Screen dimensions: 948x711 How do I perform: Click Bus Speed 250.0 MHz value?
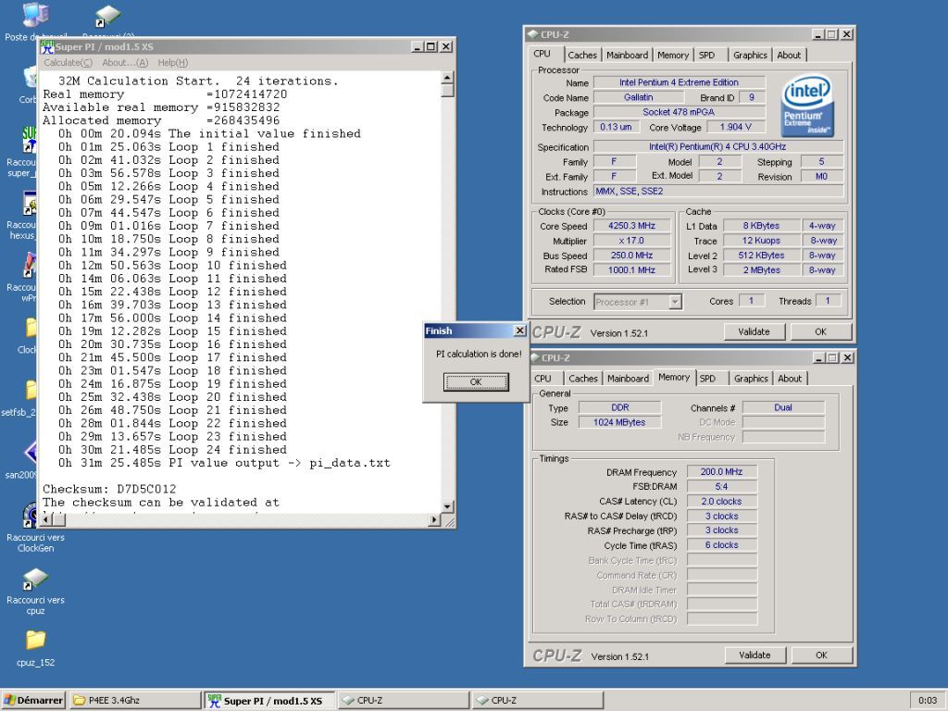(x=632, y=256)
